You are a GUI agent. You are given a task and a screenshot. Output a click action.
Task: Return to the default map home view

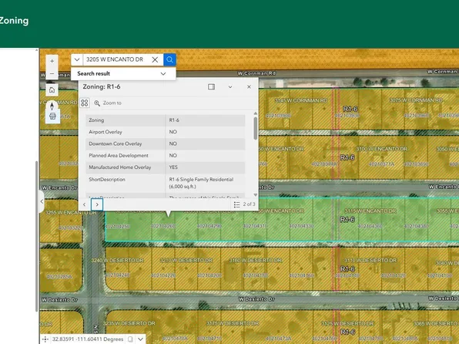tap(52, 89)
